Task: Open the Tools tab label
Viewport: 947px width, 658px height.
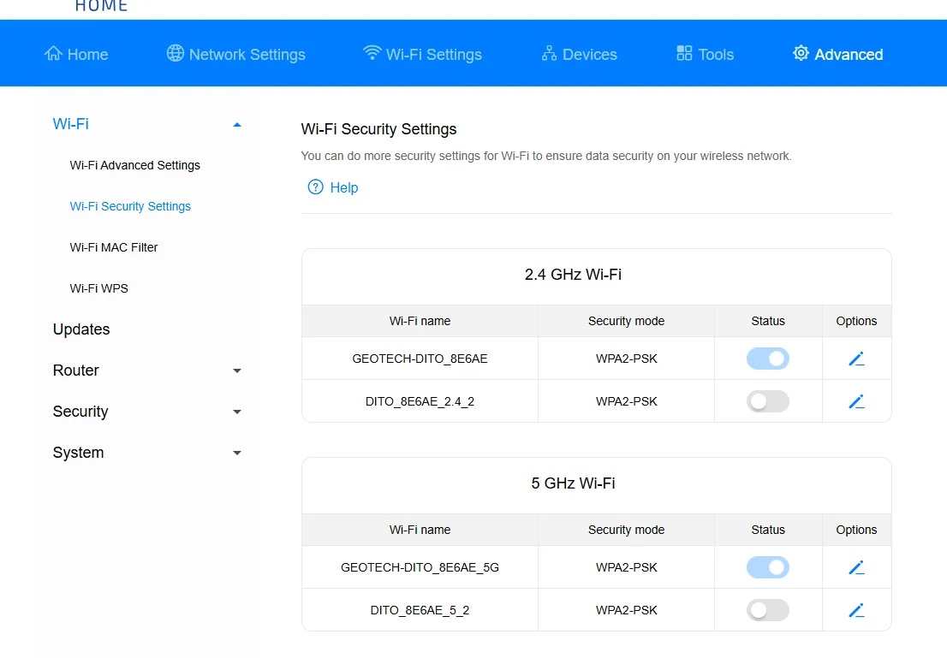Action: point(716,54)
